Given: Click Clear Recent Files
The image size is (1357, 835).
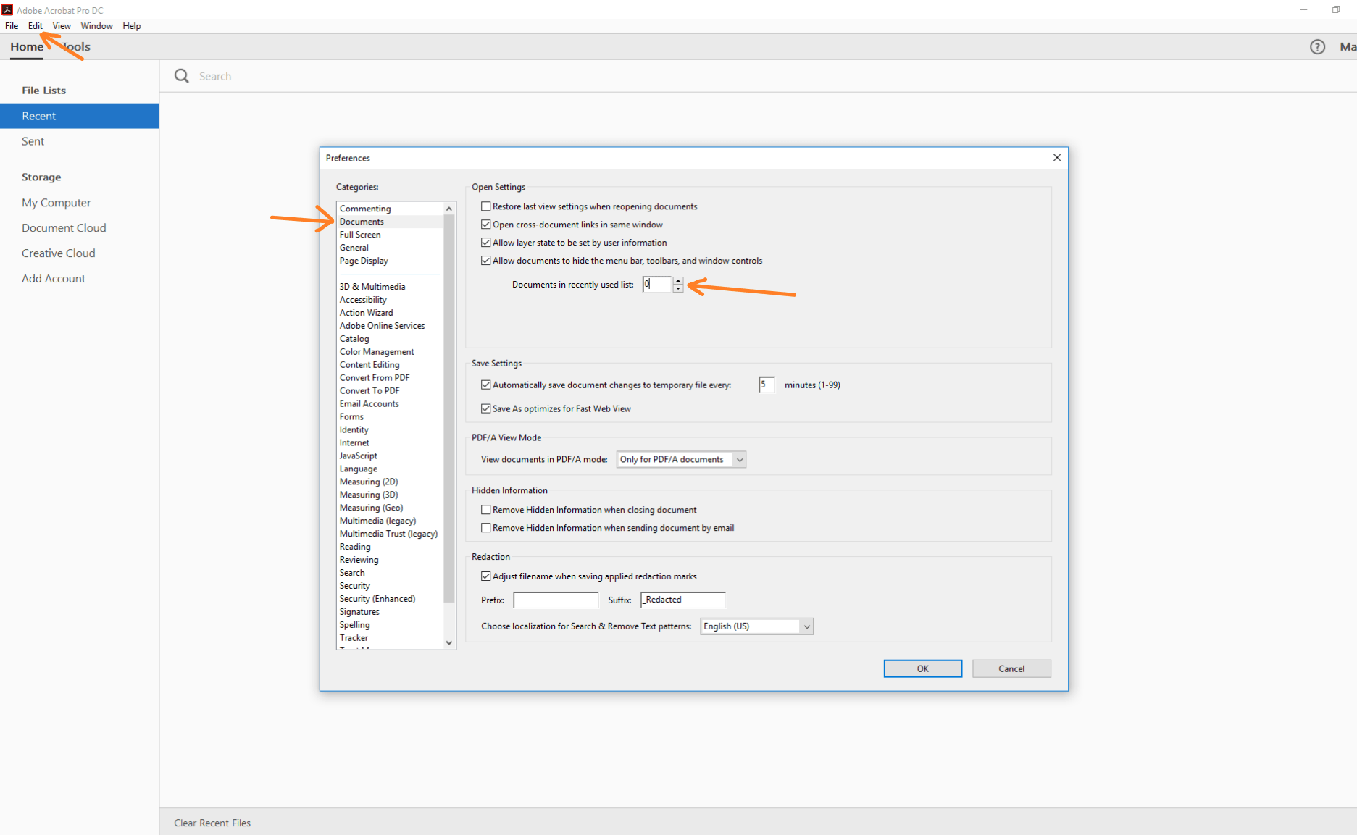Looking at the screenshot, I should tap(212, 823).
